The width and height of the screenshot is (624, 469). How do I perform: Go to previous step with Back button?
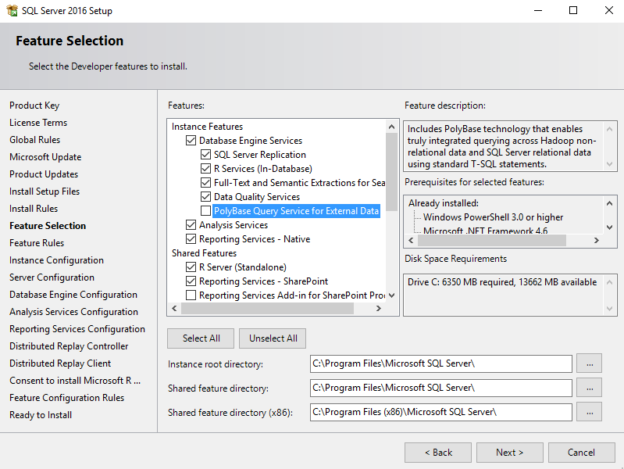coord(438,453)
